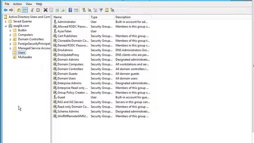
Task: Select Allowed RODC Passw... group
Action: point(73,27)
